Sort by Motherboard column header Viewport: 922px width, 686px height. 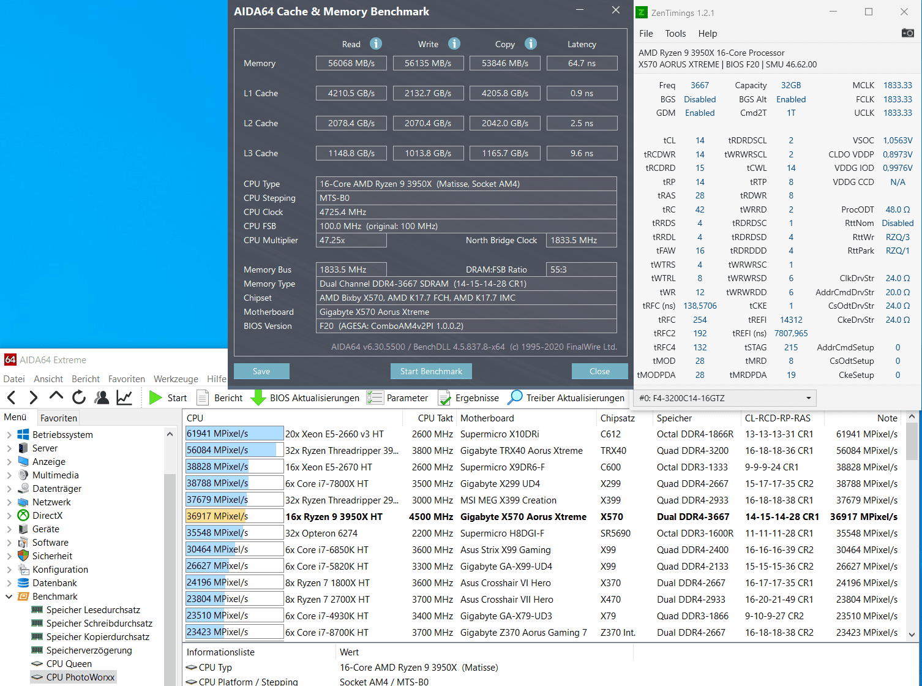[x=526, y=418]
